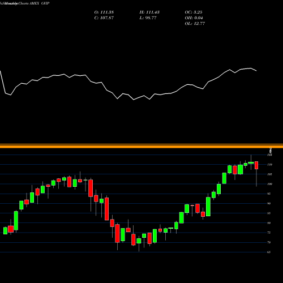This screenshot has height=283, width=283.
Task: Click the 80 price axis label
Action: [x=269, y=223]
